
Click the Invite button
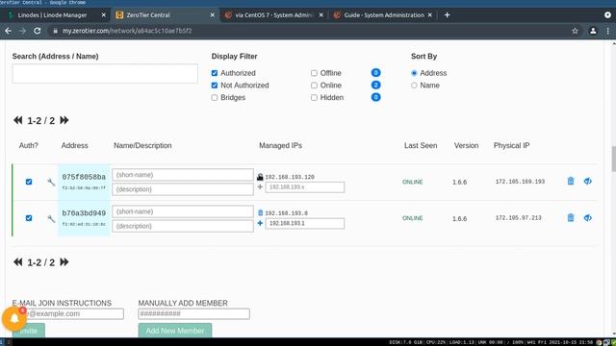(x=28, y=331)
